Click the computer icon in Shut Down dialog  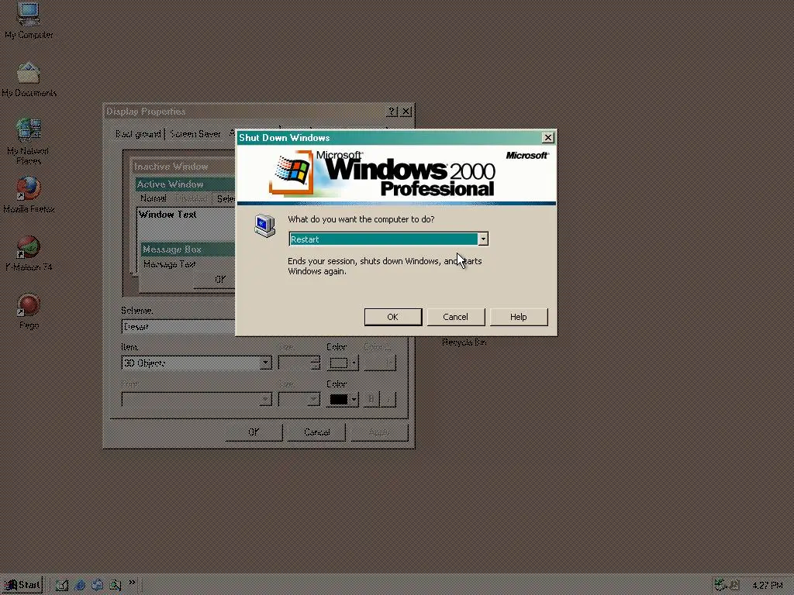click(264, 225)
